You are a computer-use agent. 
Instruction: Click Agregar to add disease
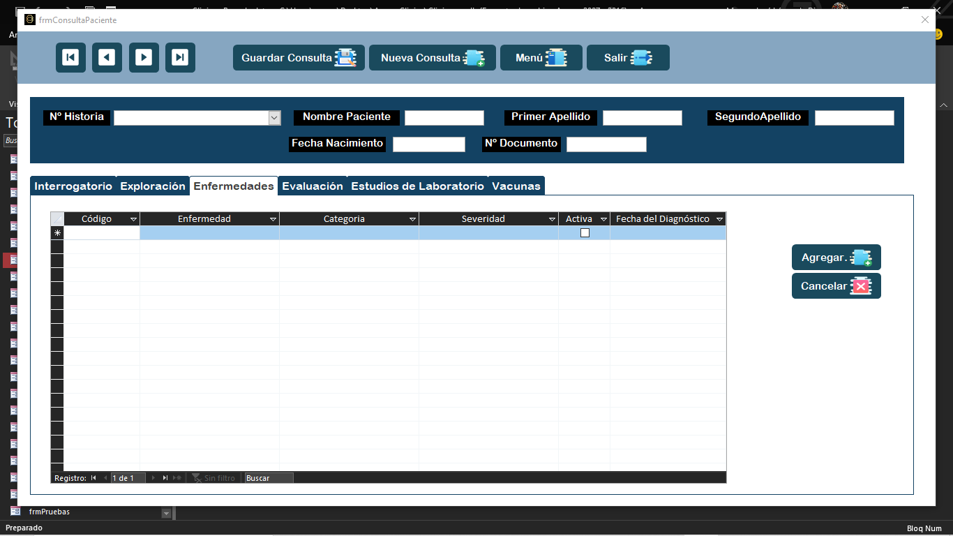point(836,258)
